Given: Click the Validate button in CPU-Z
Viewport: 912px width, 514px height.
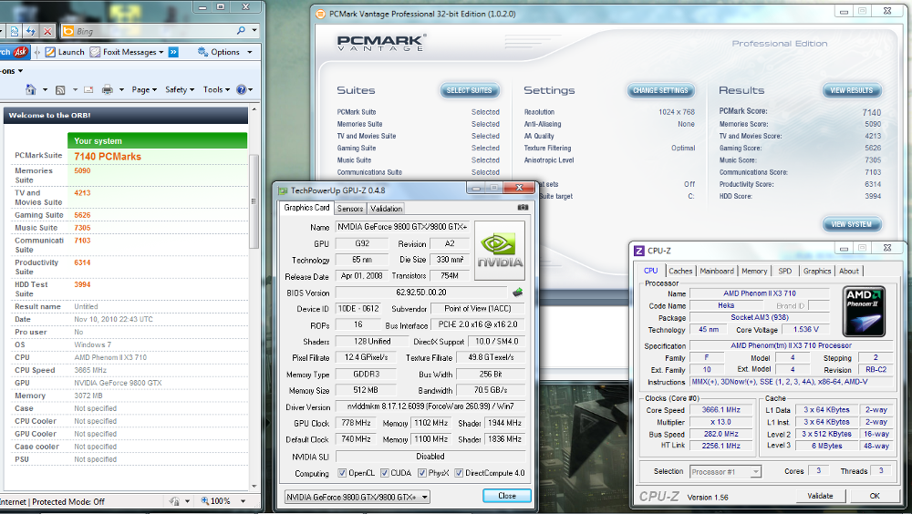Looking at the screenshot, I should click(x=820, y=496).
